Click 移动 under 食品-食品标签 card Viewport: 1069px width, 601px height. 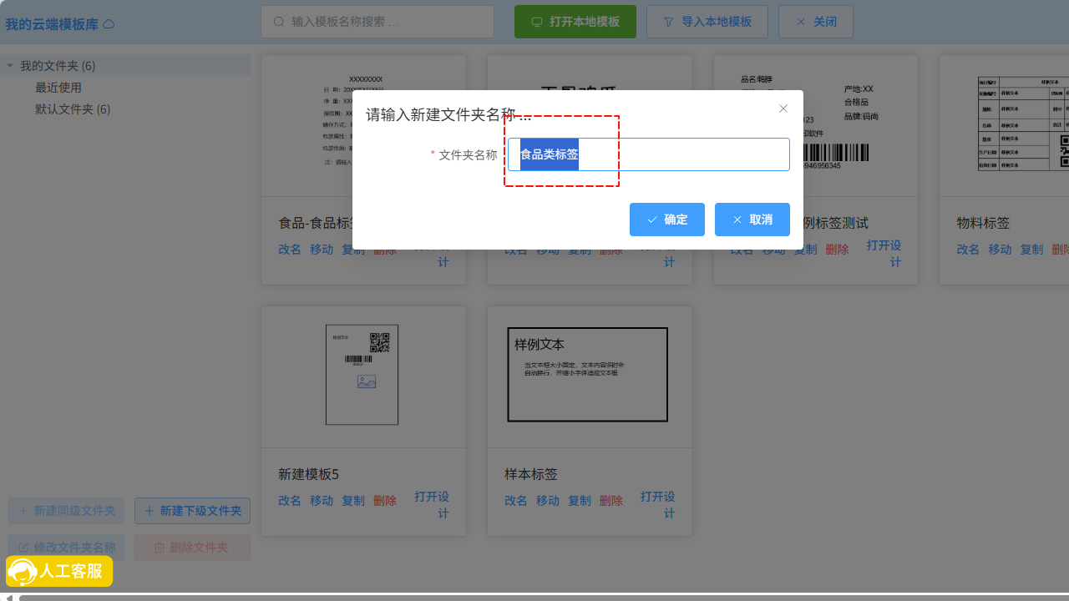coord(322,250)
